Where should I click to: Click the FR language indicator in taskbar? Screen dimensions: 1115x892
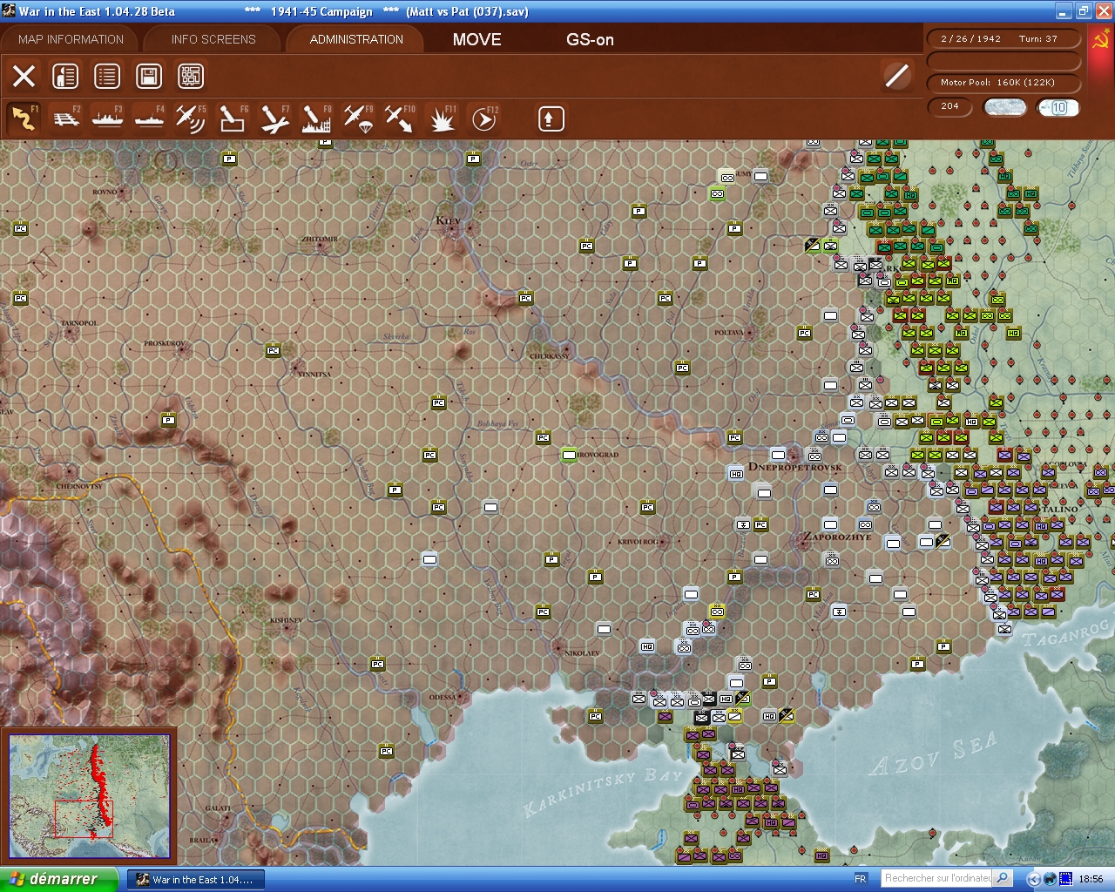click(861, 879)
